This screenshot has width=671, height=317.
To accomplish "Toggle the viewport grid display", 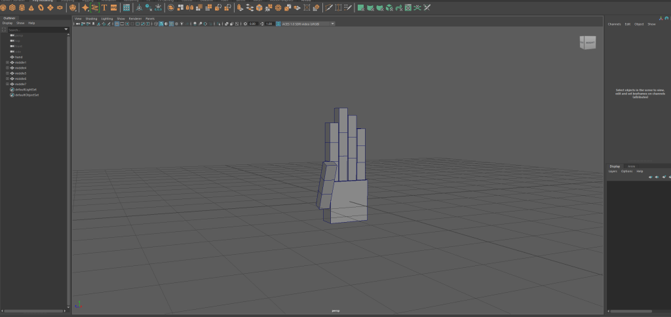I will [x=117, y=24].
